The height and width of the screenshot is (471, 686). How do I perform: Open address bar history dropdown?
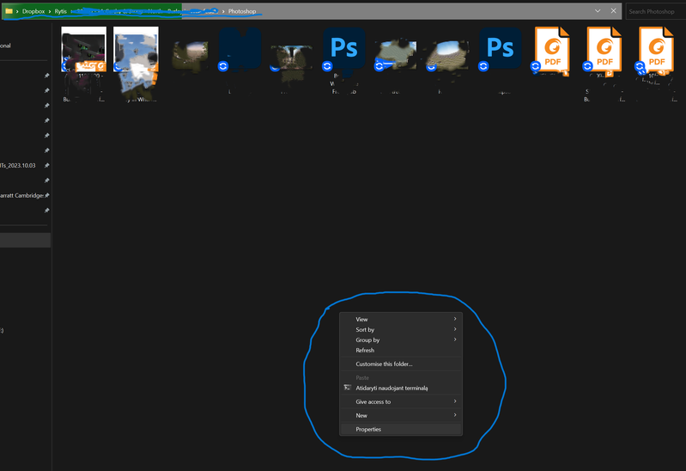tap(598, 11)
